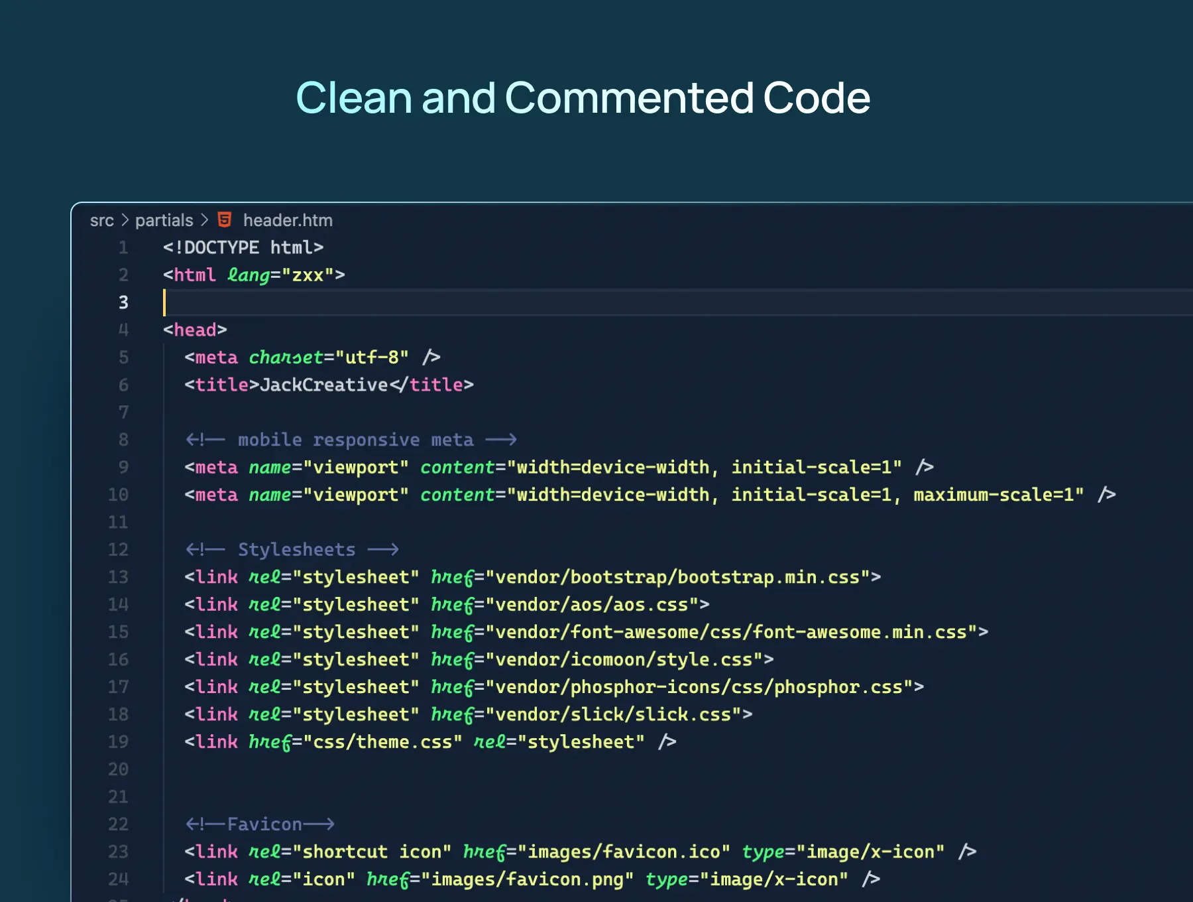Image resolution: width=1193 pixels, height=902 pixels.
Task: Click the 'mobile responsive meta' comment
Action: point(355,440)
